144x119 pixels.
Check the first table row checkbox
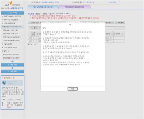tap(30, 38)
